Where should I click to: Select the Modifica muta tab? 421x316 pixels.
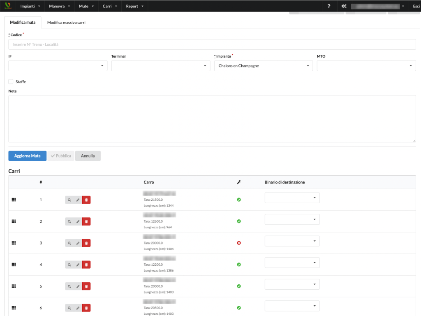[x=23, y=23]
